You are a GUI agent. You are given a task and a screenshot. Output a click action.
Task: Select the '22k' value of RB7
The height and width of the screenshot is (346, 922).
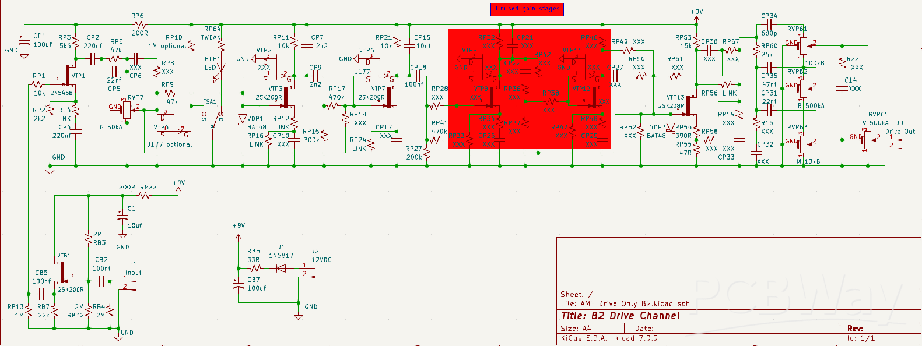[44, 315]
